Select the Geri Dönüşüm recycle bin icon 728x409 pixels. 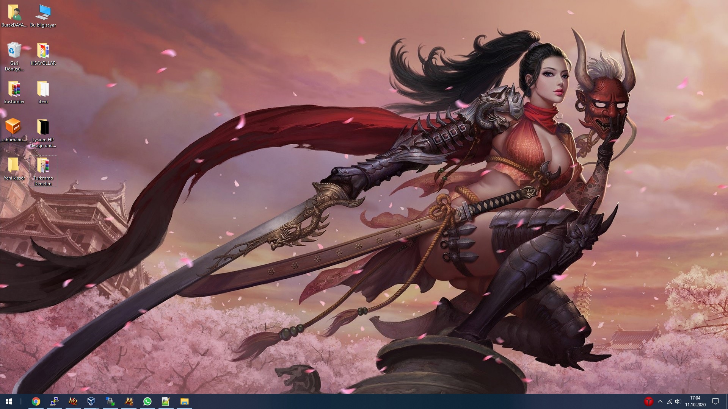pyautogui.click(x=14, y=52)
